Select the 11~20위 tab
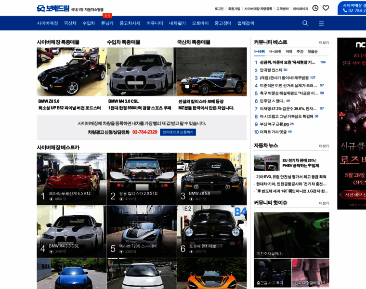366x289 pixels. coord(275,52)
